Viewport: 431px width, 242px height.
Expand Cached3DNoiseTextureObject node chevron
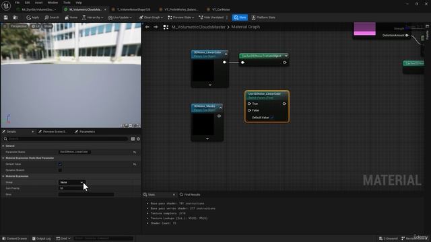[286, 56]
